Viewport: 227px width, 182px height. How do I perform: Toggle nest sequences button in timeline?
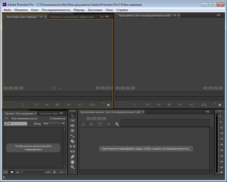coord(84,124)
